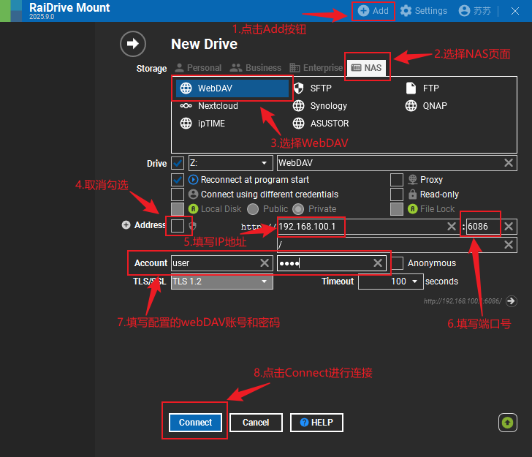Click the green update arrow icon
532x457 pixels.
point(508,423)
